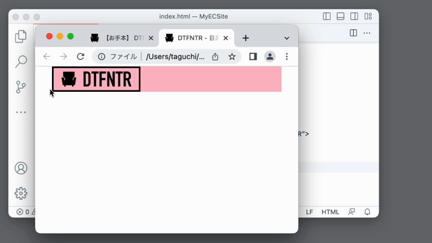The height and width of the screenshot is (243, 432).
Task: Select the DTFNTR browser tab
Action: point(196,38)
